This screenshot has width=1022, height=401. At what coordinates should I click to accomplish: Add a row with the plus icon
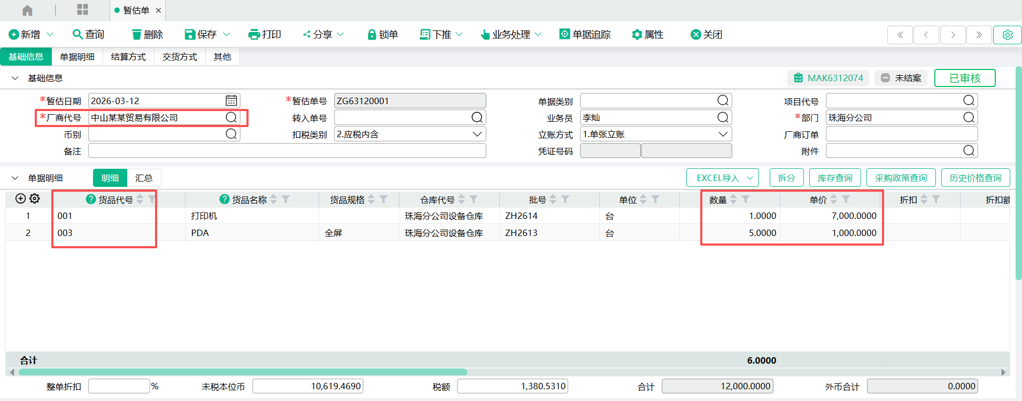pyautogui.click(x=20, y=199)
